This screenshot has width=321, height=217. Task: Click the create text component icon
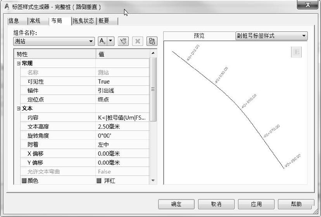point(103,41)
